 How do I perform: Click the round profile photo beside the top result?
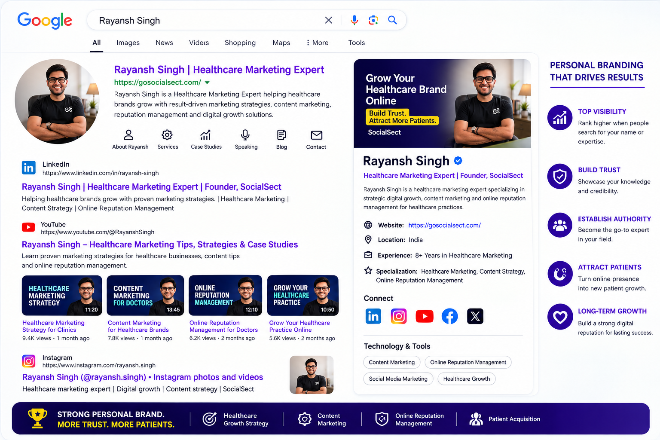(57, 101)
